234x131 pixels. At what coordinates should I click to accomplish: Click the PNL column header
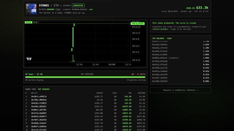pos(130,93)
